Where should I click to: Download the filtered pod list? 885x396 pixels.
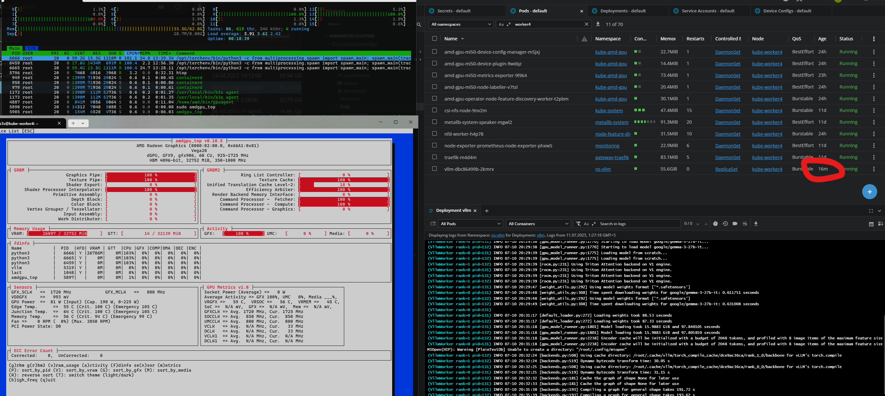click(598, 24)
